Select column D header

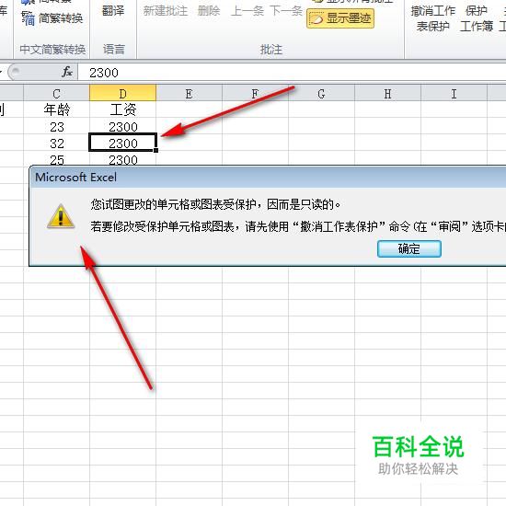122,93
